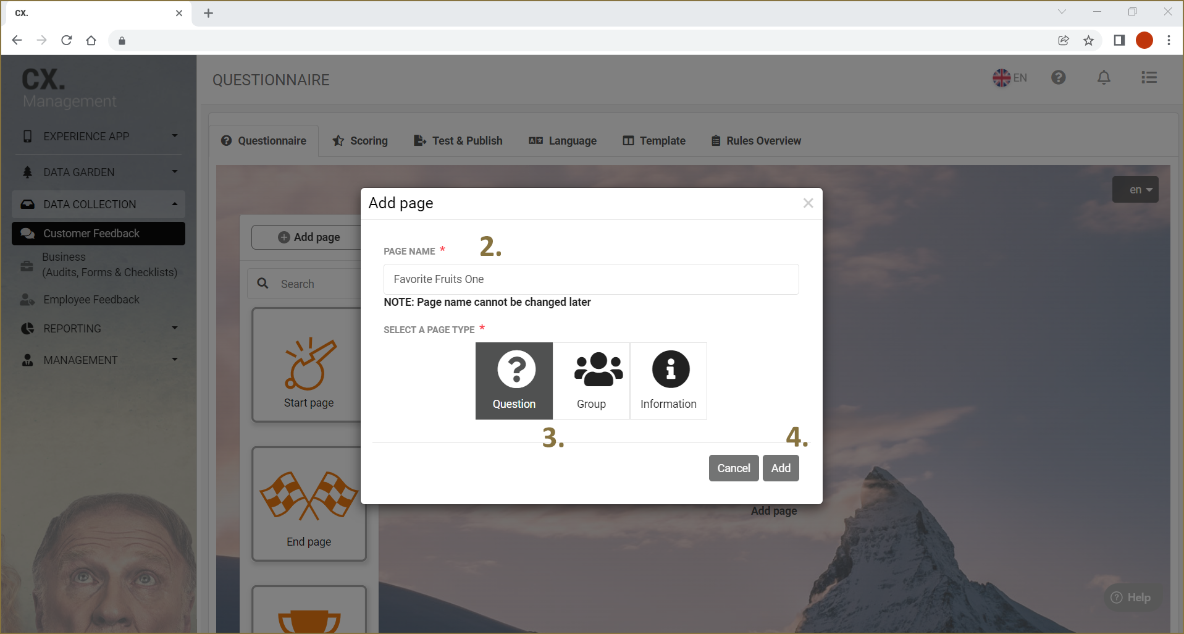Switch to the Language tab

coord(563,141)
